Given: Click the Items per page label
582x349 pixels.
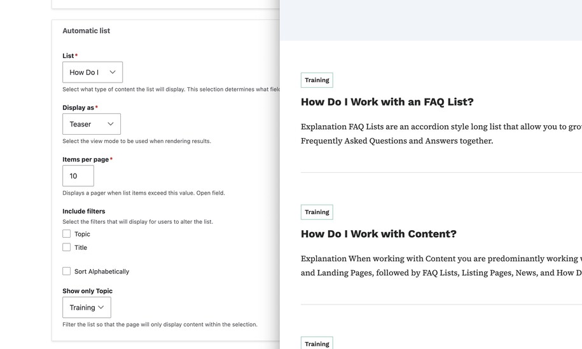Looking at the screenshot, I should 86,160.
